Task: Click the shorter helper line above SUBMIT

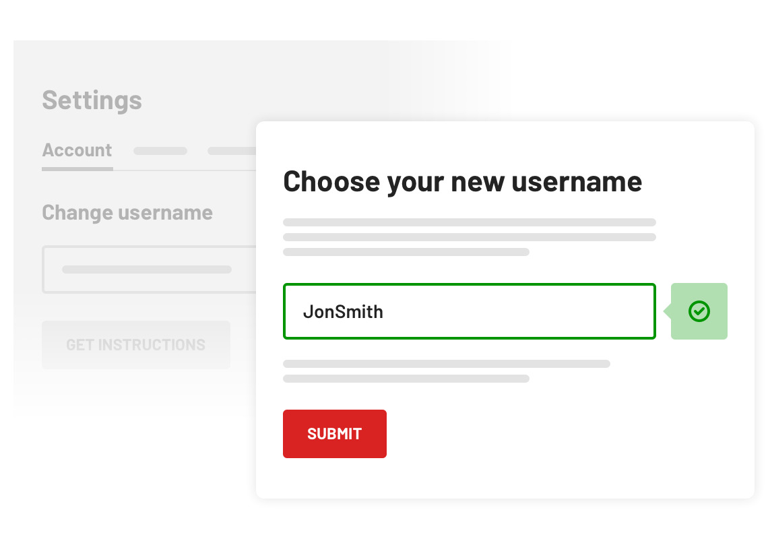Action: (406, 378)
